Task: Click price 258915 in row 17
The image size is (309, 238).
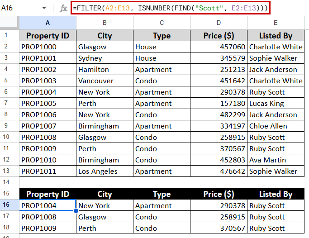Action: pos(219,217)
